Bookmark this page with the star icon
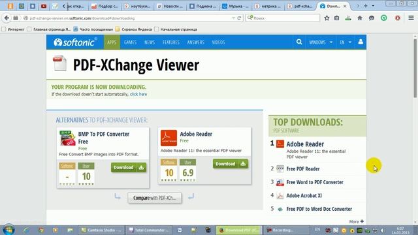The width and height of the screenshot is (418, 235). point(327,18)
